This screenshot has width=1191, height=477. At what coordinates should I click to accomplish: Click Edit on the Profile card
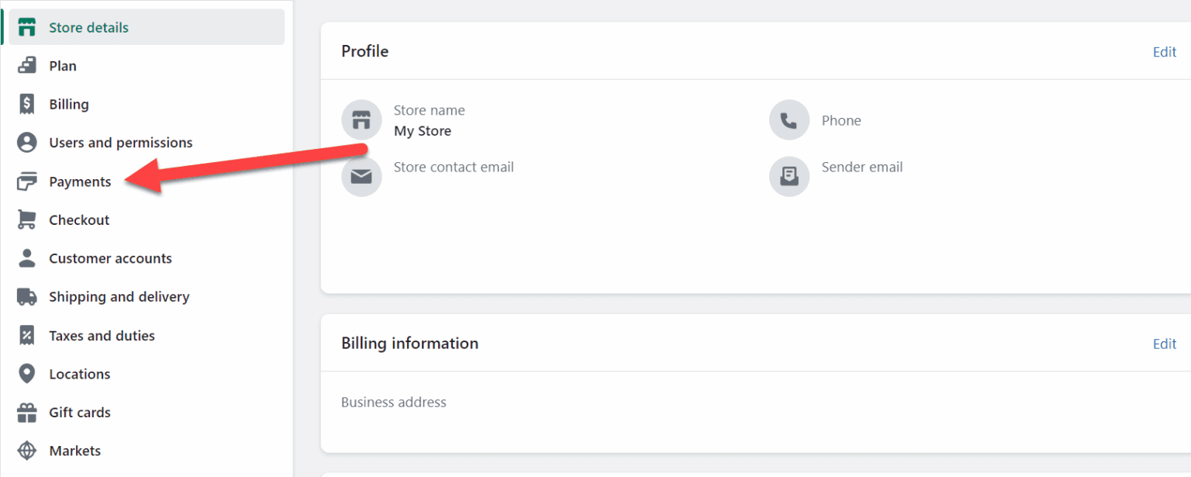tap(1164, 51)
